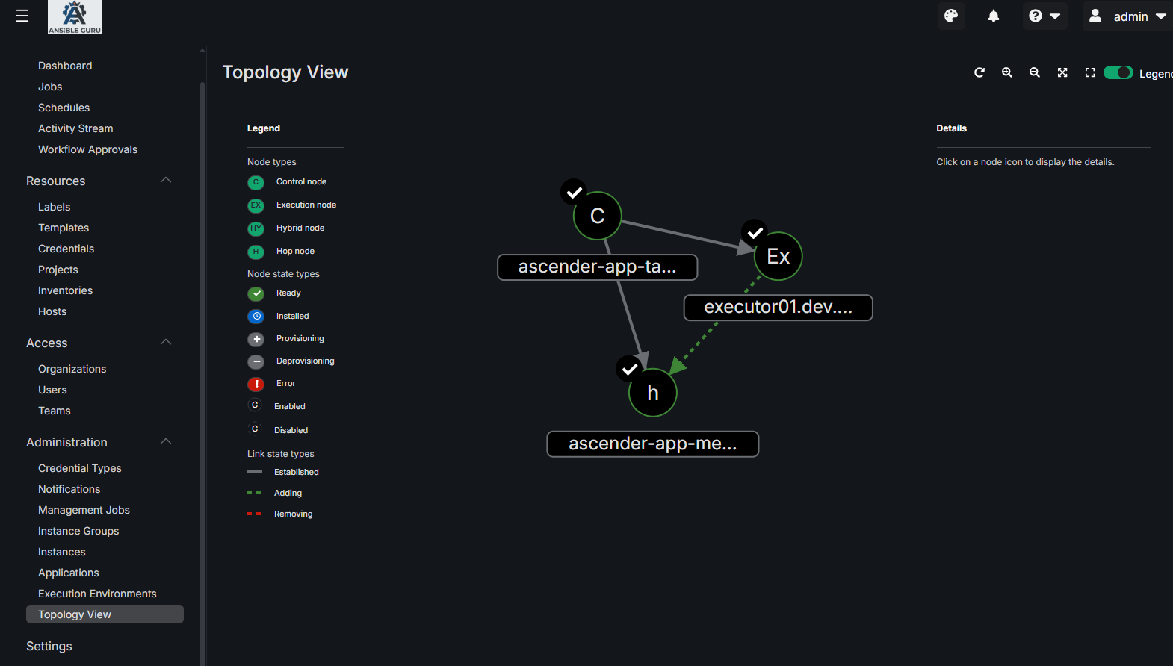Select the execution node Ex circle
Screen dimensions: 1173x666
[779, 256]
